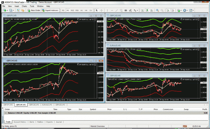The width and height of the screenshot is (210, 129).
Task: Expand the Profiles dropdown arrow
Action: point(13,10)
